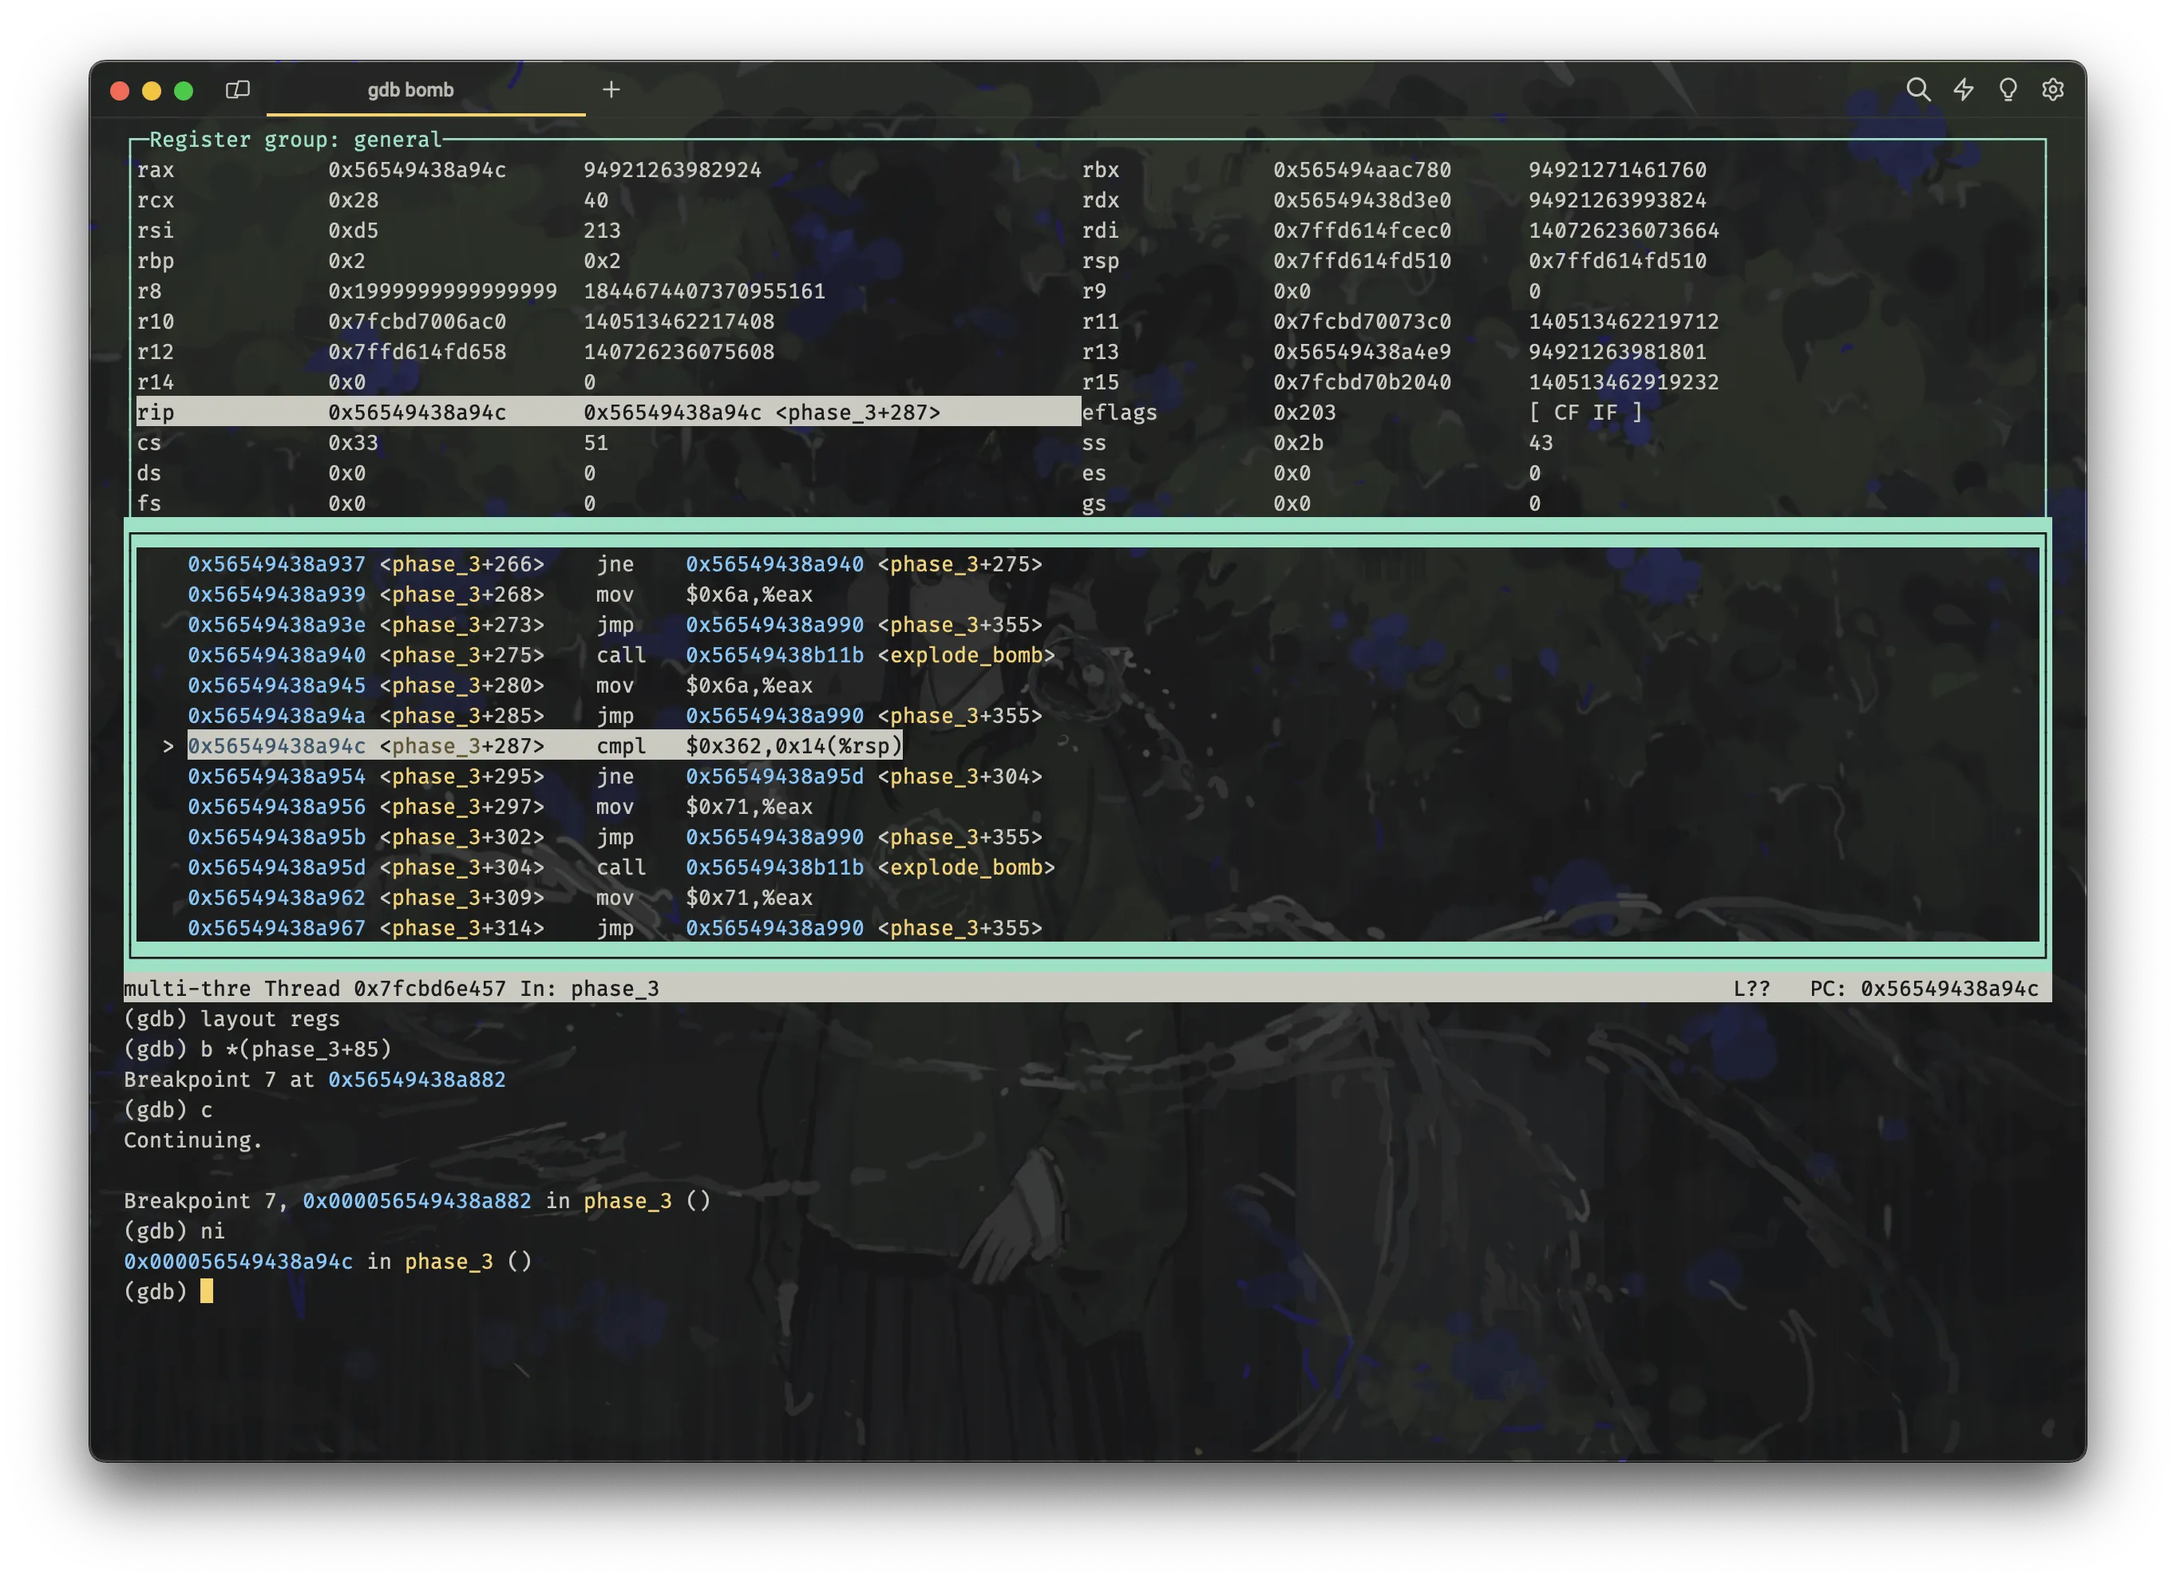
Task: Click the eflags register value
Action: (1304, 413)
